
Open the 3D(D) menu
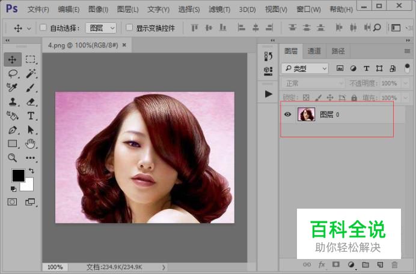[247, 10]
